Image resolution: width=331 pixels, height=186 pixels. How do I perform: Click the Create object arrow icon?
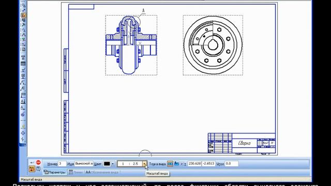(32, 162)
